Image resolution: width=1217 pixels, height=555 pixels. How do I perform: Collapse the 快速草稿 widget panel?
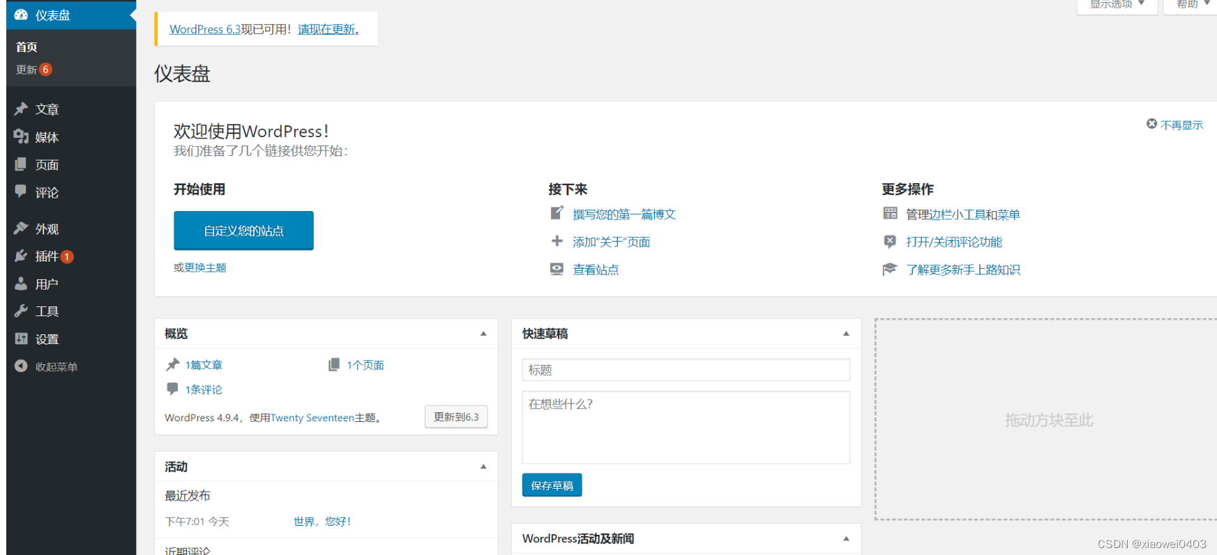(846, 334)
